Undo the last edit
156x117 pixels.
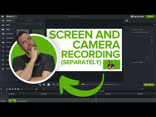point(1,89)
